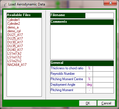Select LS1m17r2 file entry
This screenshot has height=109, width=119.
(x=14, y=57)
